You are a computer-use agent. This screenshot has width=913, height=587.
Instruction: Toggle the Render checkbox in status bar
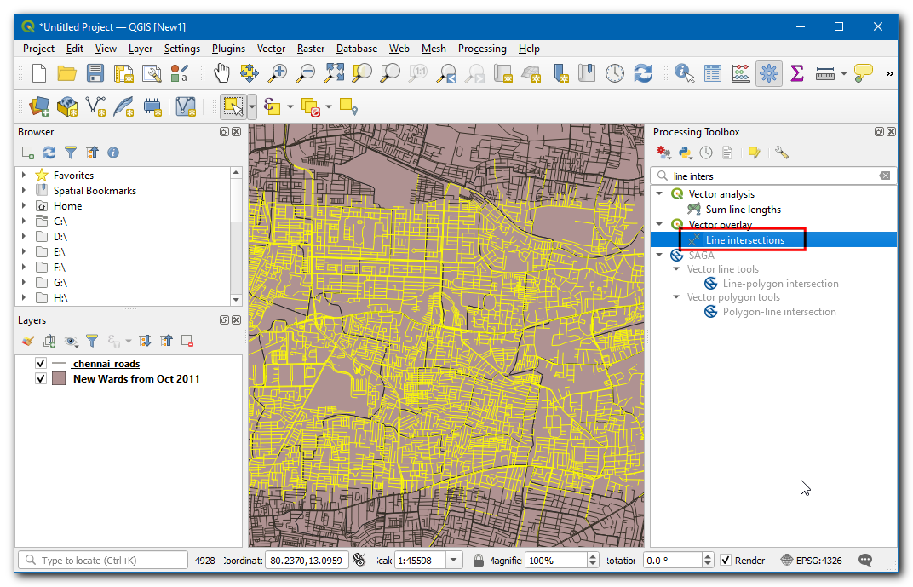[x=726, y=561]
